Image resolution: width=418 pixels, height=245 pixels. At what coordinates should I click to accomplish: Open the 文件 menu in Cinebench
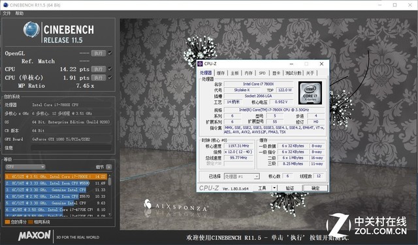click(x=7, y=13)
